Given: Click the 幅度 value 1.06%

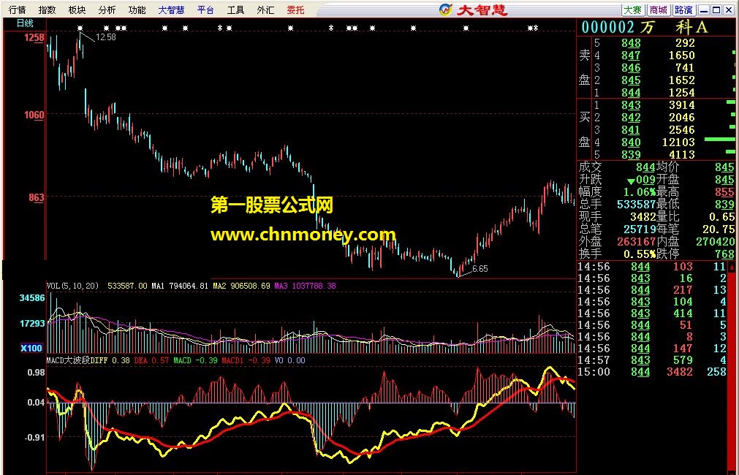Looking at the screenshot, I should coord(640,191).
